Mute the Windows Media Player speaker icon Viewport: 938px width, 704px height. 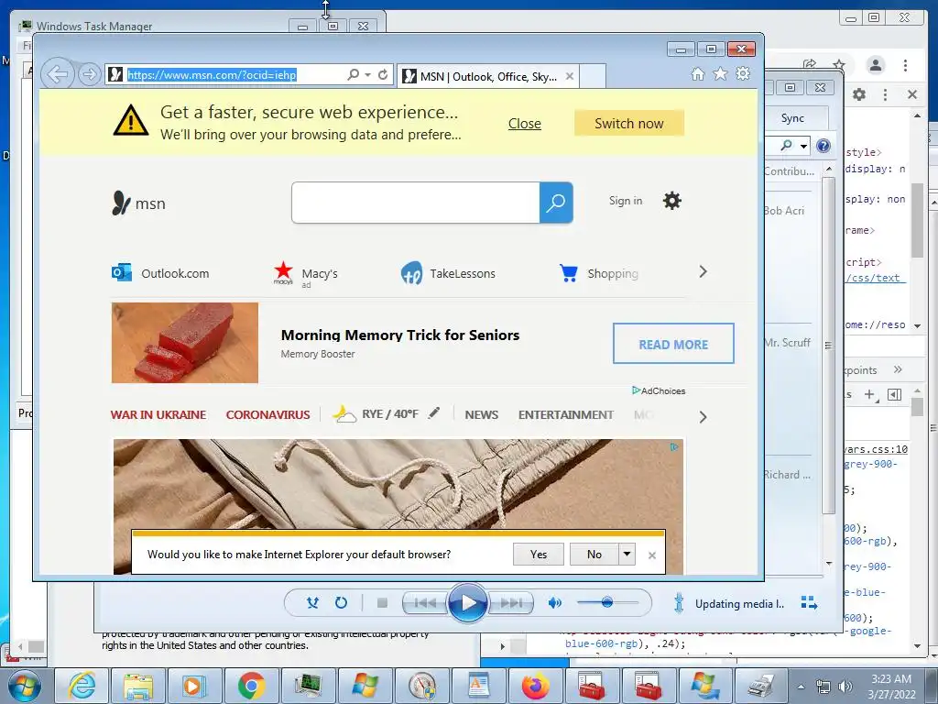554,603
